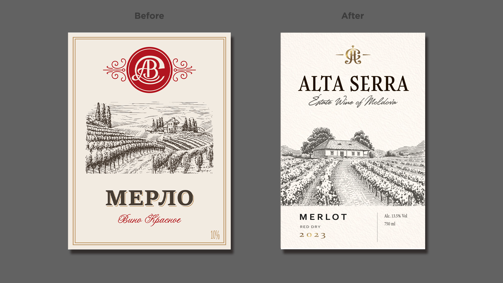Select the MERLOT label text
The image size is (503, 283).
pyautogui.click(x=323, y=217)
